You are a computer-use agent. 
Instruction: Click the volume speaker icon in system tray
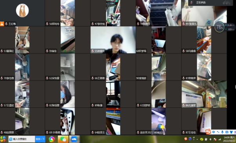tap(211, 139)
